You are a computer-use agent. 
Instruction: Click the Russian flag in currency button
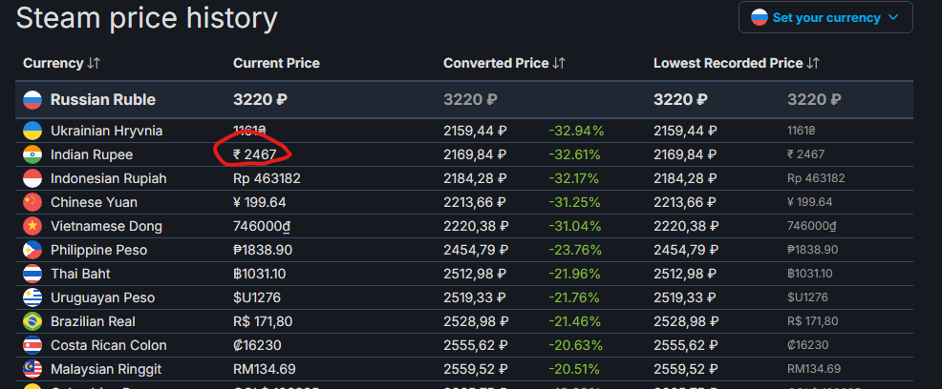point(760,17)
